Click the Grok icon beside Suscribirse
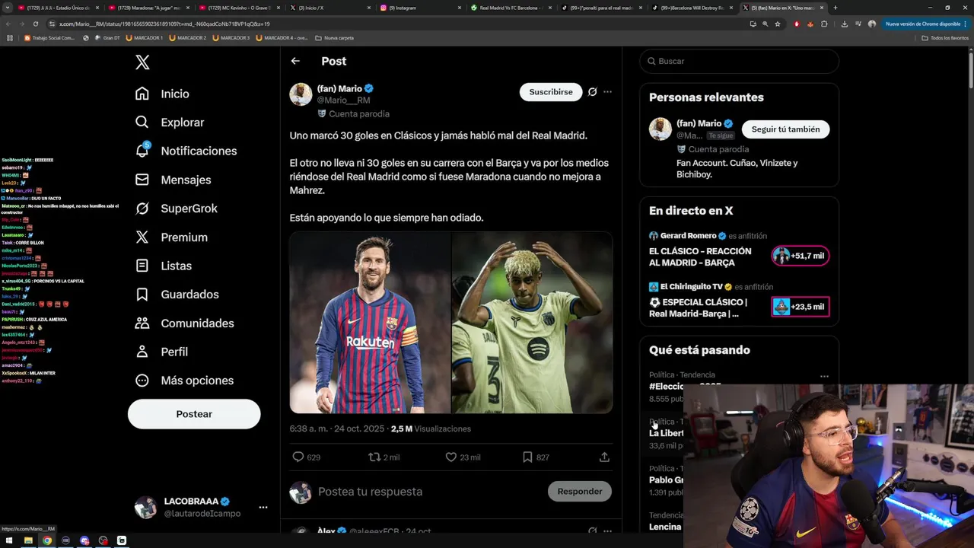 [x=592, y=92]
